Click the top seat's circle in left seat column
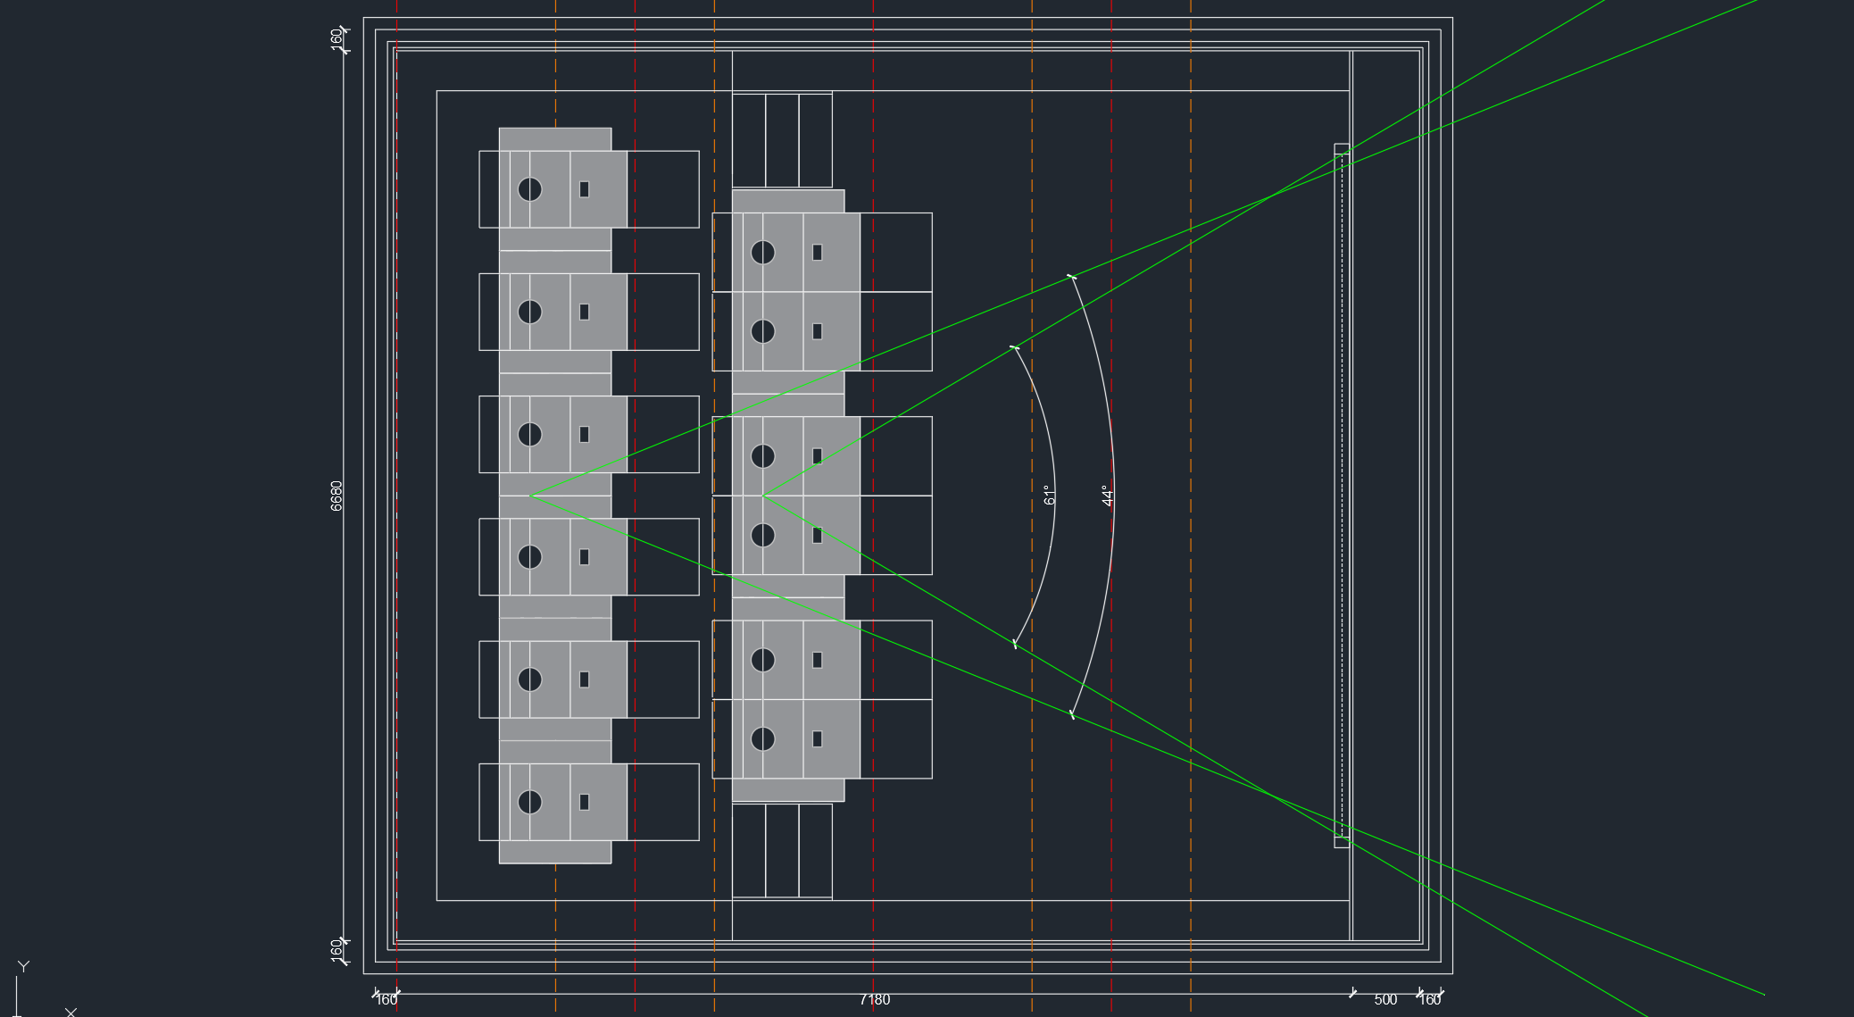1854x1017 pixels. pos(530,189)
